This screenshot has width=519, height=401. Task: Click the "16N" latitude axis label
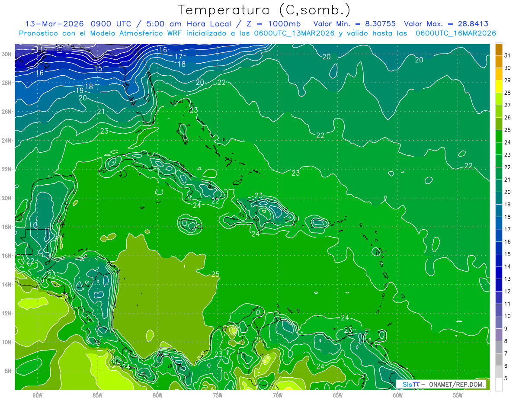point(6,256)
